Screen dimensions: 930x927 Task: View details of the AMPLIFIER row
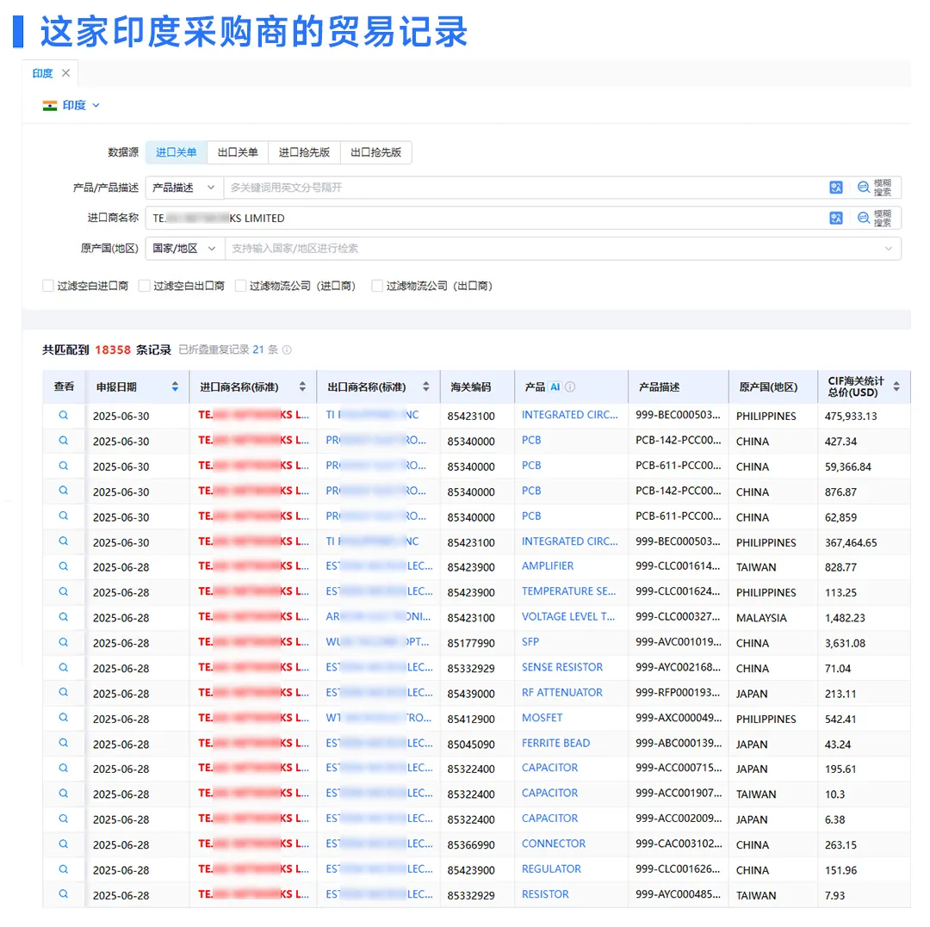[x=64, y=566]
